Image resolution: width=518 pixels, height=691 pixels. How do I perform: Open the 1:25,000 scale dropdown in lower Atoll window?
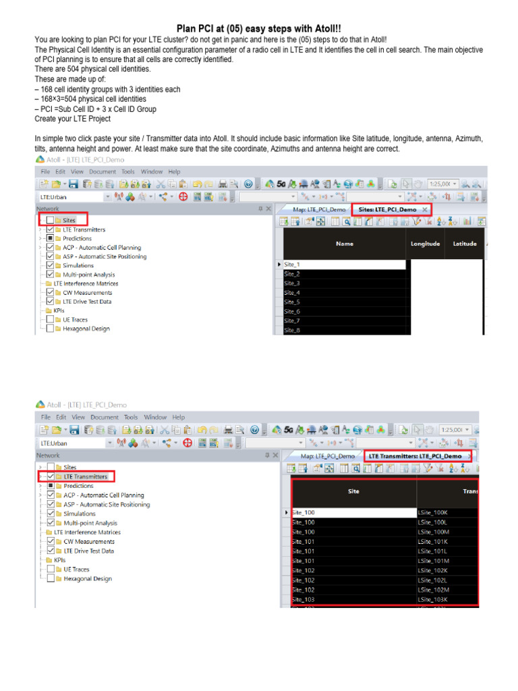467,429
